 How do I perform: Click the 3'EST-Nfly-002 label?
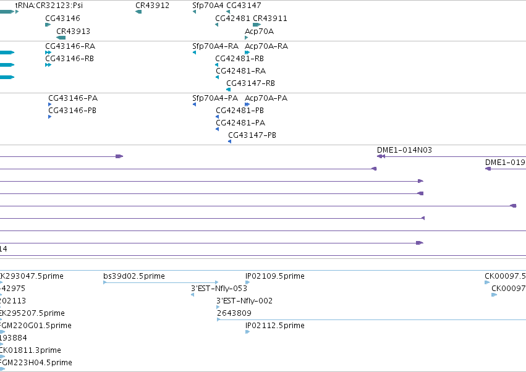[x=245, y=301]
